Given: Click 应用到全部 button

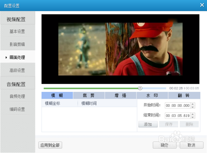Looking at the screenshot, I should (x=50, y=145).
